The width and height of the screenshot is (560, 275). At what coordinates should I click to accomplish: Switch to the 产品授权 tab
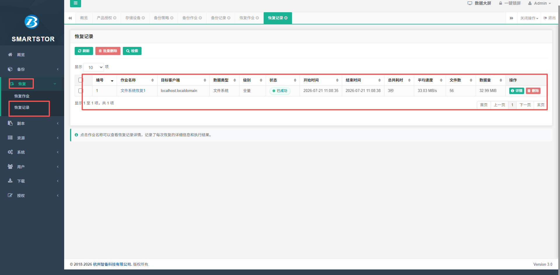pyautogui.click(x=104, y=18)
